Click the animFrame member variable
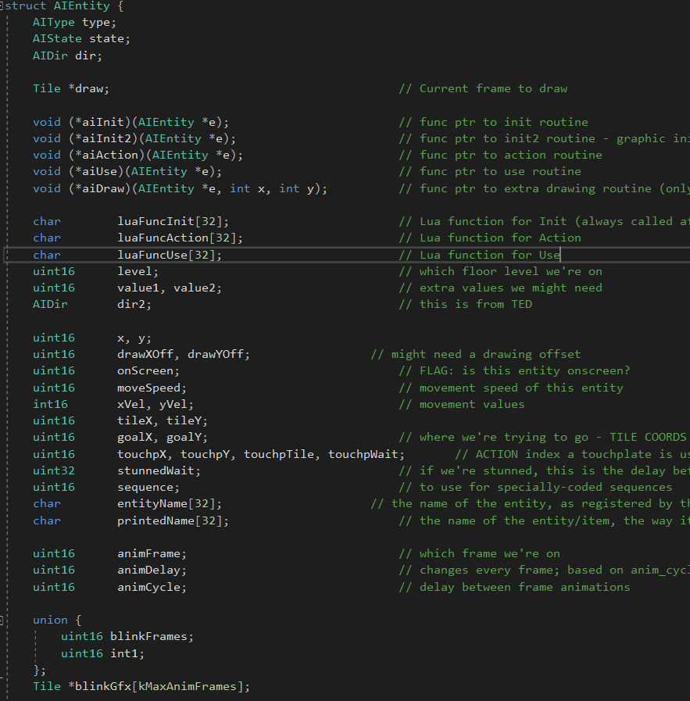The image size is (690, 701). point(148,554)
